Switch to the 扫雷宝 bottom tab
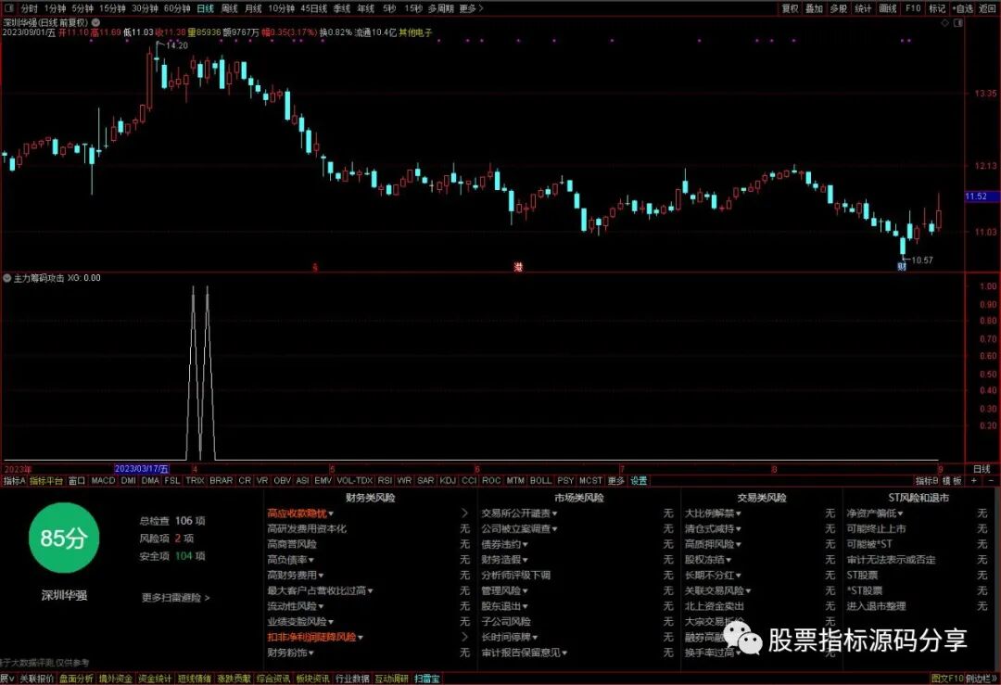The image size is (1001, 685). [x=427, y=679]
